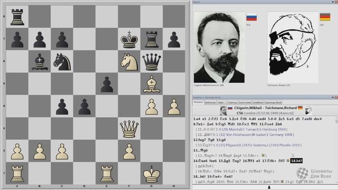Jump to move 7.exf6 in notation
This screenshot has height=190, width=338.
307,119
